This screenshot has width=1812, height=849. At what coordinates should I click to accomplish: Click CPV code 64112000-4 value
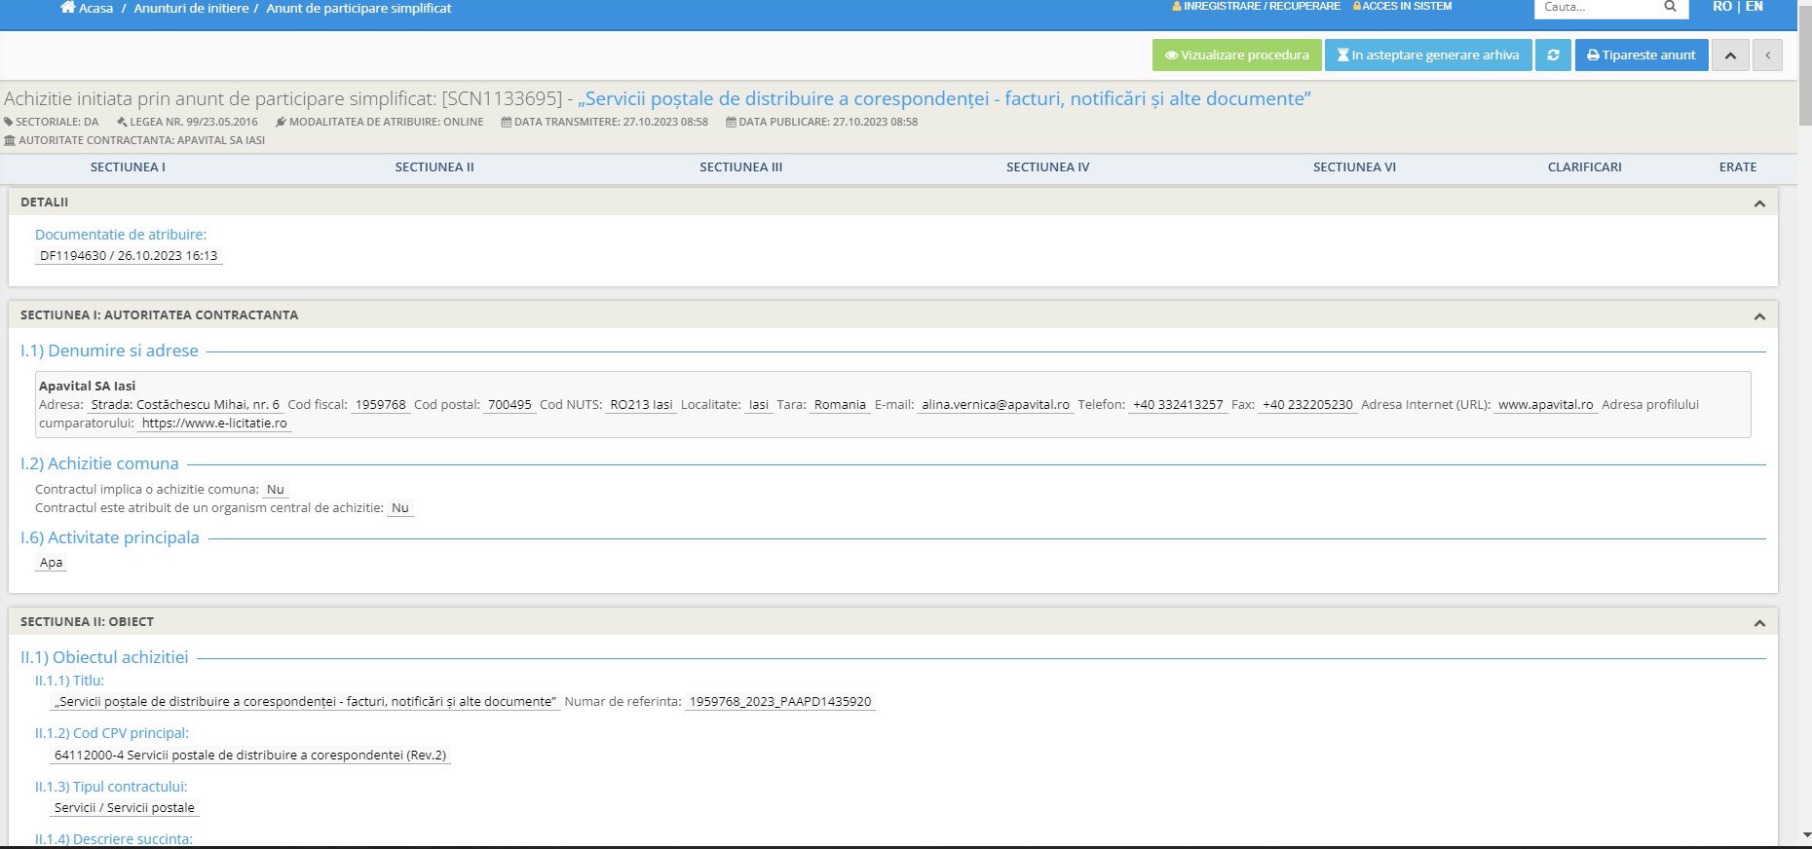pyautogui.click(x=250, y=756)
